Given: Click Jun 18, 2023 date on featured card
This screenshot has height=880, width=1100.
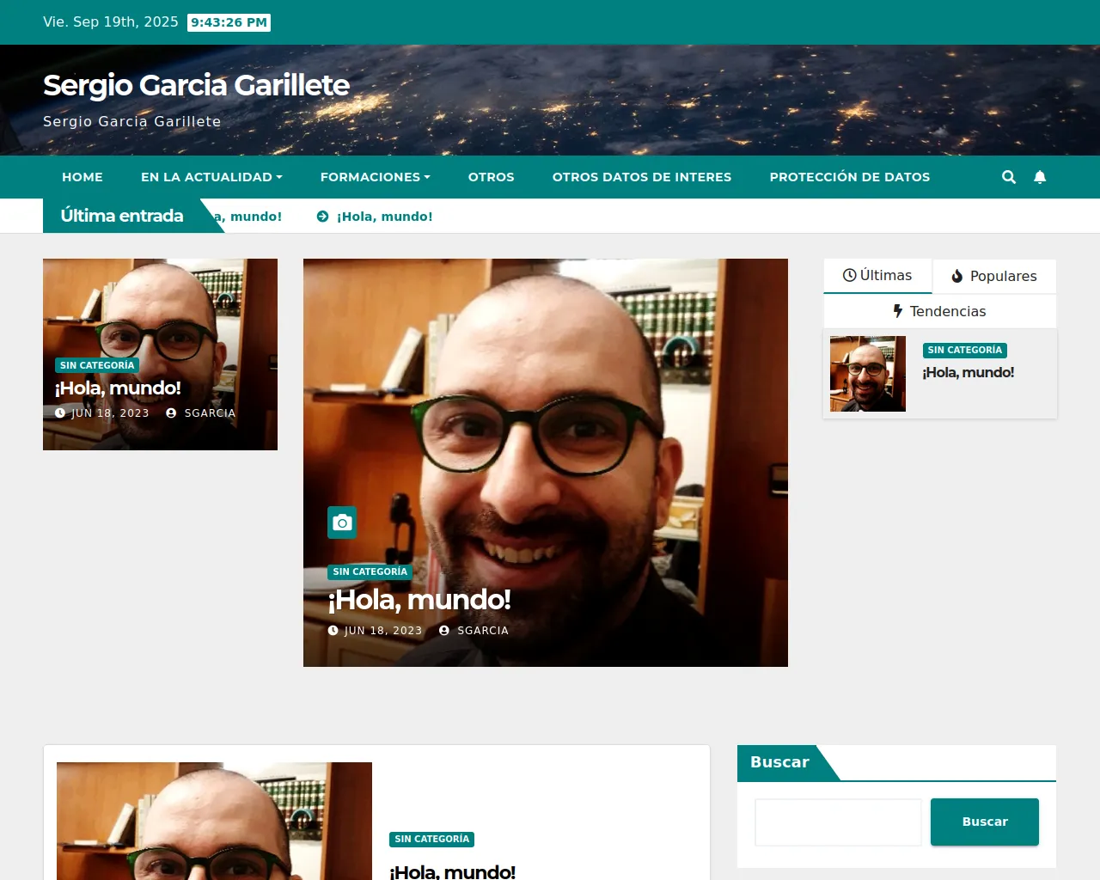Looking at the screenshot, I should click(383, 631).
